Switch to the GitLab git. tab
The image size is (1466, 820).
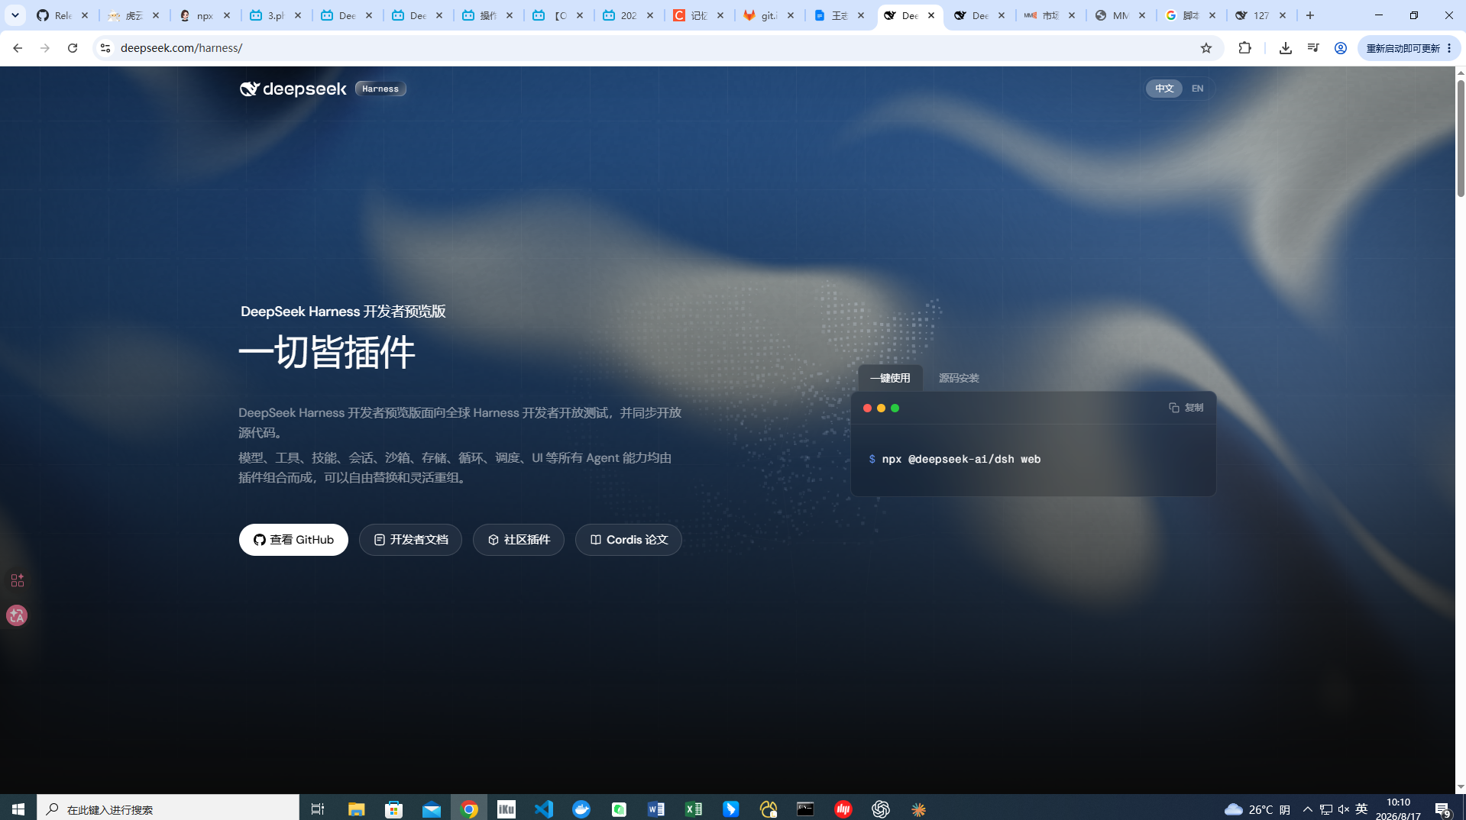click(769, 15)
